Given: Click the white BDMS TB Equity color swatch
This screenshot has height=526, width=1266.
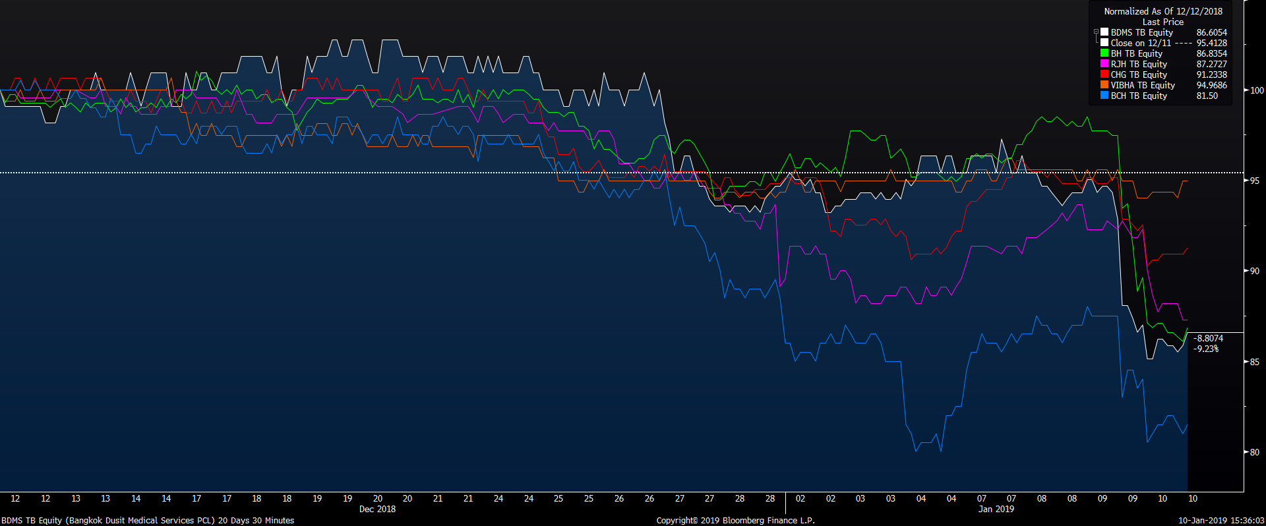Looking at the screenshot, I should 1104,32.
